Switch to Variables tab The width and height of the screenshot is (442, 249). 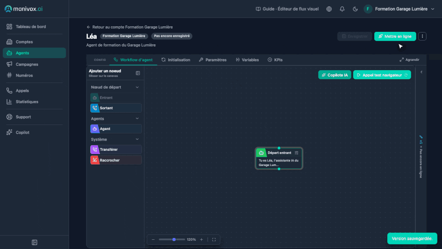point(247,60)
